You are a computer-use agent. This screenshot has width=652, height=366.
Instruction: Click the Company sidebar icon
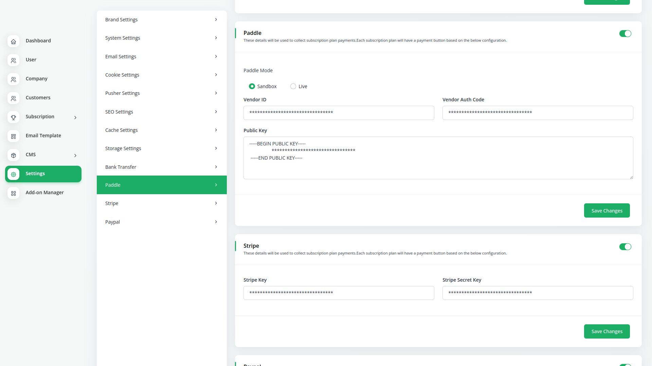[x=13, y=79]
